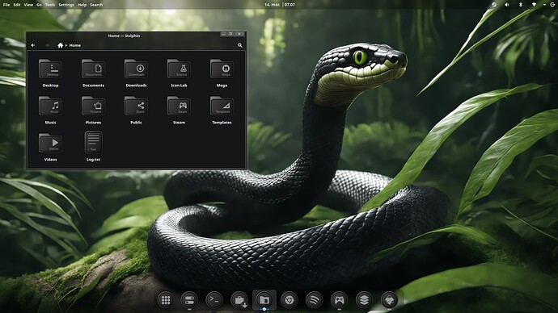Click the Home — Dolphin title bar
The height and width of the screenshot is (313, 558).
point(124,35)
